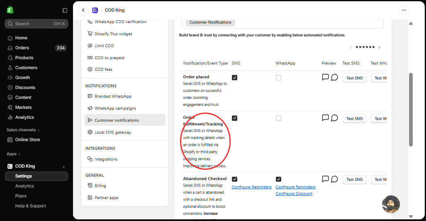Click the Orders inbox icon
Viewport: 426px width, 221px height.
coord(10,48)
